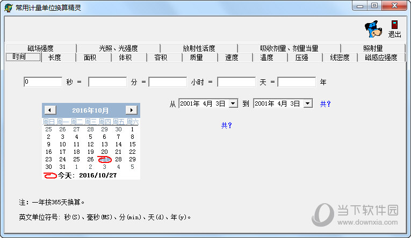Open the 磁感应强度 tab
The width and height of the screenshot is (411, 238).
[x=381, y=57]
